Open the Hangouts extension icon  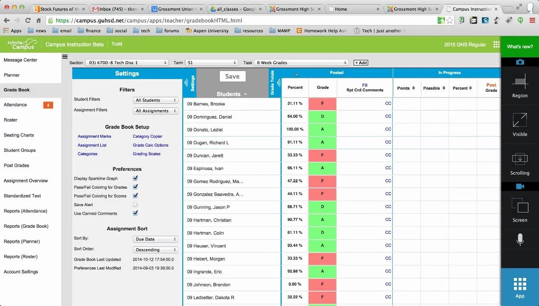(x=520, y=20)
